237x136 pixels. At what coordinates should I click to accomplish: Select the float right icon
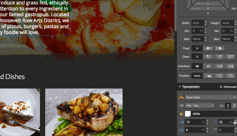[x=219, y=48]
